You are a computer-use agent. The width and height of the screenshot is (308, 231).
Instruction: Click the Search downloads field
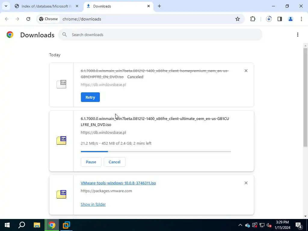(160, 35)
